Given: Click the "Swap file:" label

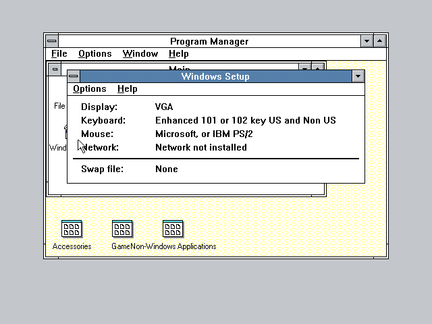Looking at the screenshot, I should [102, 169].
